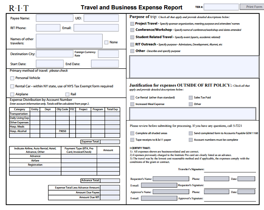Click the End Date field
The image size is (264, 210).
105,64
